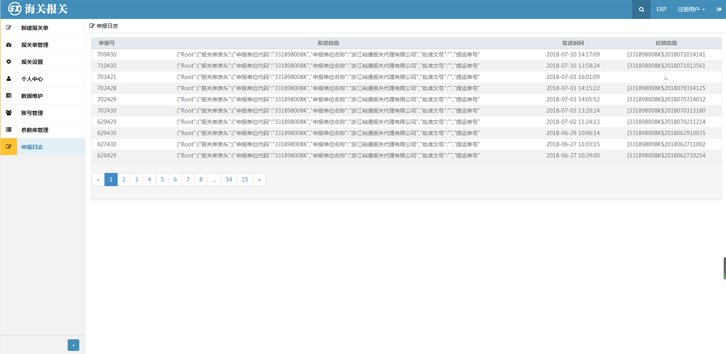
Task: Click the send message in row 702428
Action: pyautogui.click(x=328, y=88)
